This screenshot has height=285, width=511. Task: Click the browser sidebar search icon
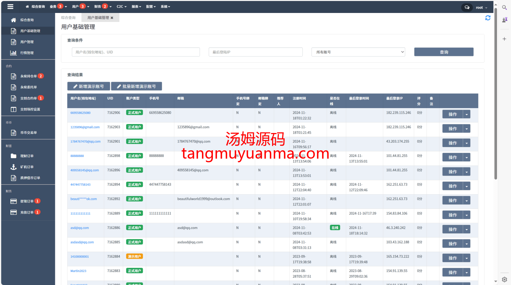[x=504, y=8]
